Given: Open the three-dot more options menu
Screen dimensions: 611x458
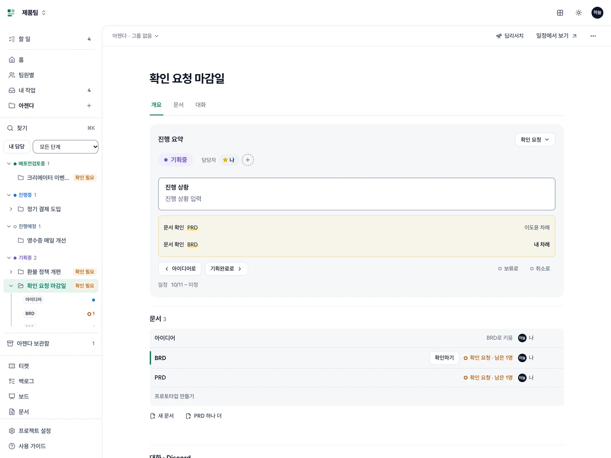Looking at the screenshot, I should click(x=593, y=36).
